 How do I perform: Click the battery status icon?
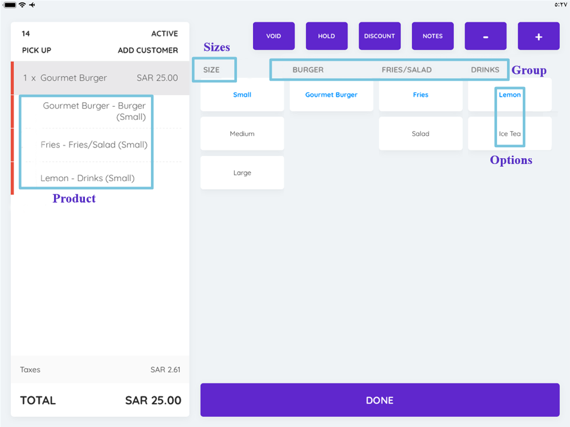click(10, 5)
